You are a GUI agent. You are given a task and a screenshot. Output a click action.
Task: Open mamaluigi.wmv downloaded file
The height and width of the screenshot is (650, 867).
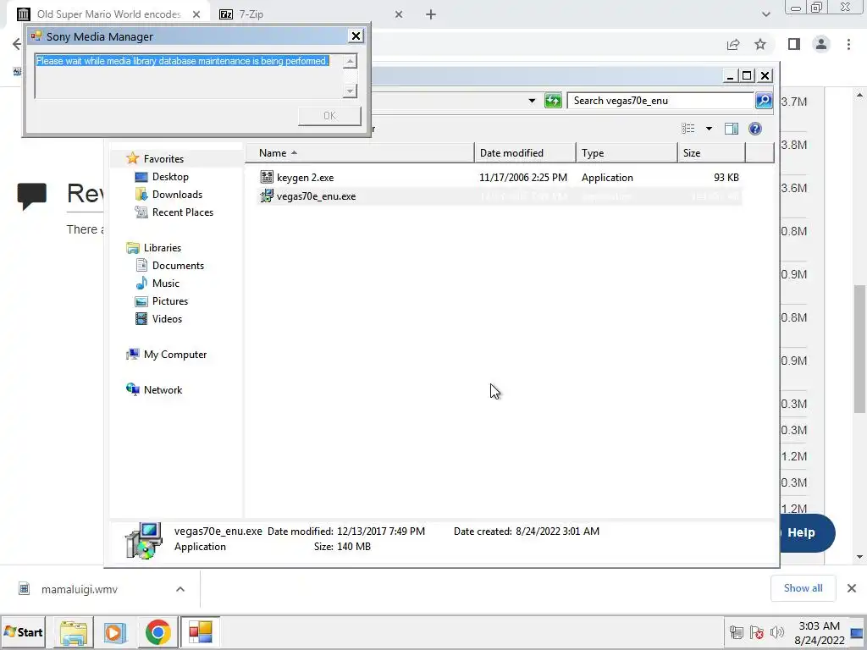79,589
